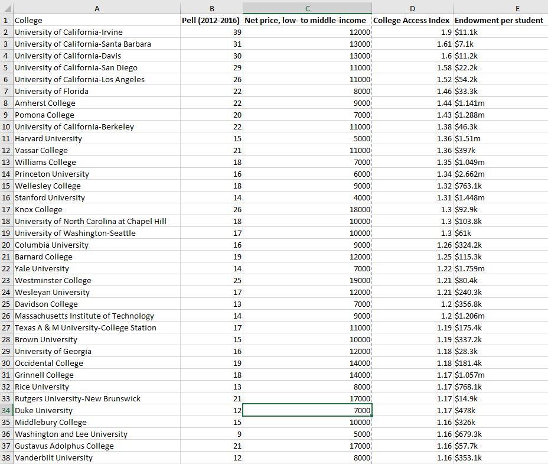
Task: Select the Vanderbilt University cell
Action: [96, 457]
